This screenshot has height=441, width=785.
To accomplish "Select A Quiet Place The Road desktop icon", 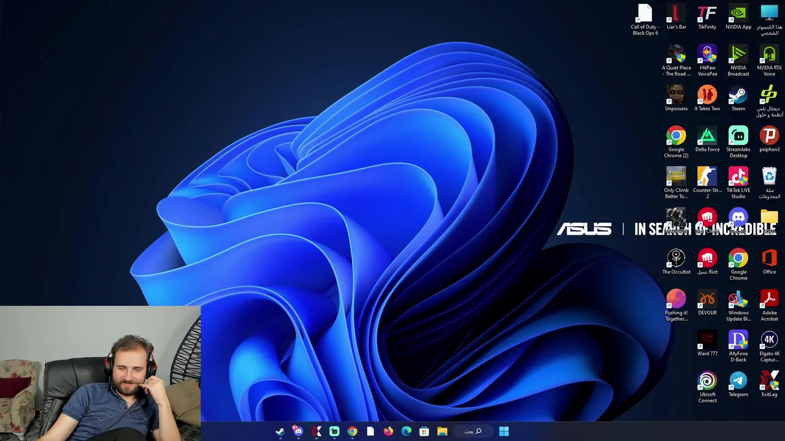I will pos(676,60).
